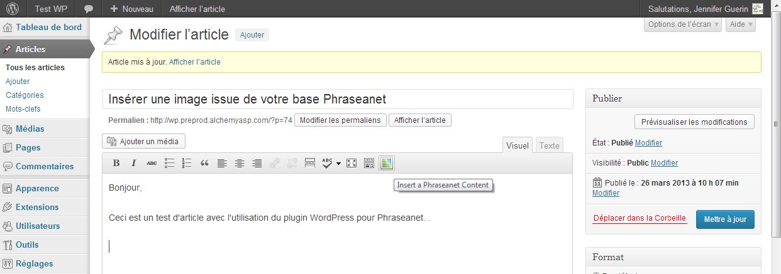Apply italic formatting from the toolbar

coord(133,163)
